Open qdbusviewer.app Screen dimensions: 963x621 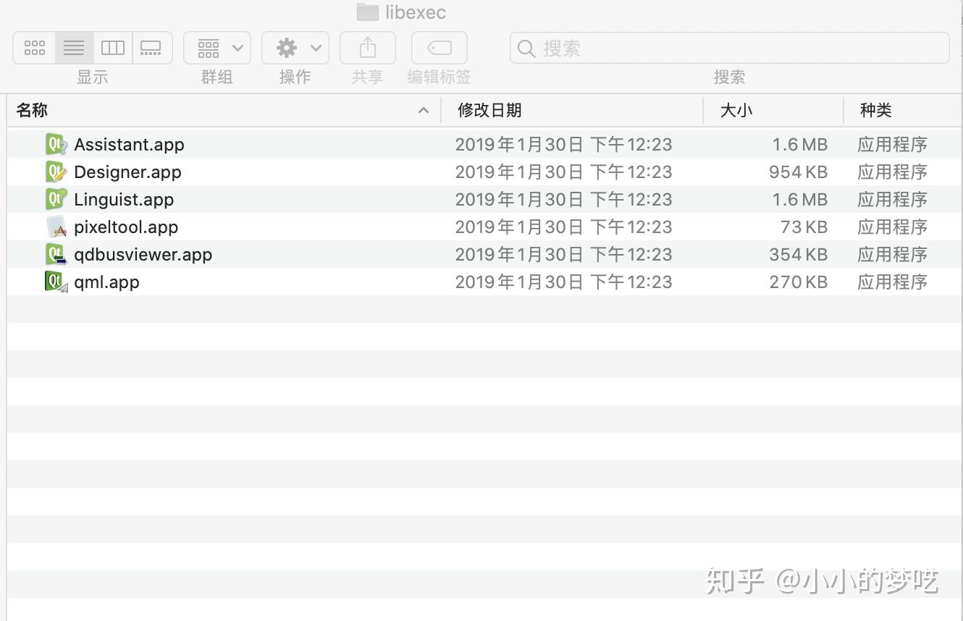tap(143, 254)
